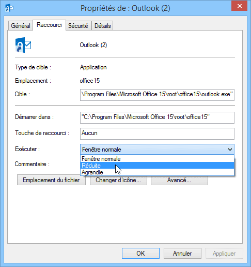The height and width of the screenshot is (267, 251).
Task: Pick the Agrandie option in list
Action: [157, 172]
